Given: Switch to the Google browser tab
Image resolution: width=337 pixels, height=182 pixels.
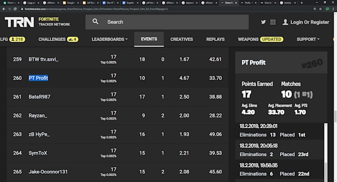Looking at the screenshot, I should click(71, 3).
